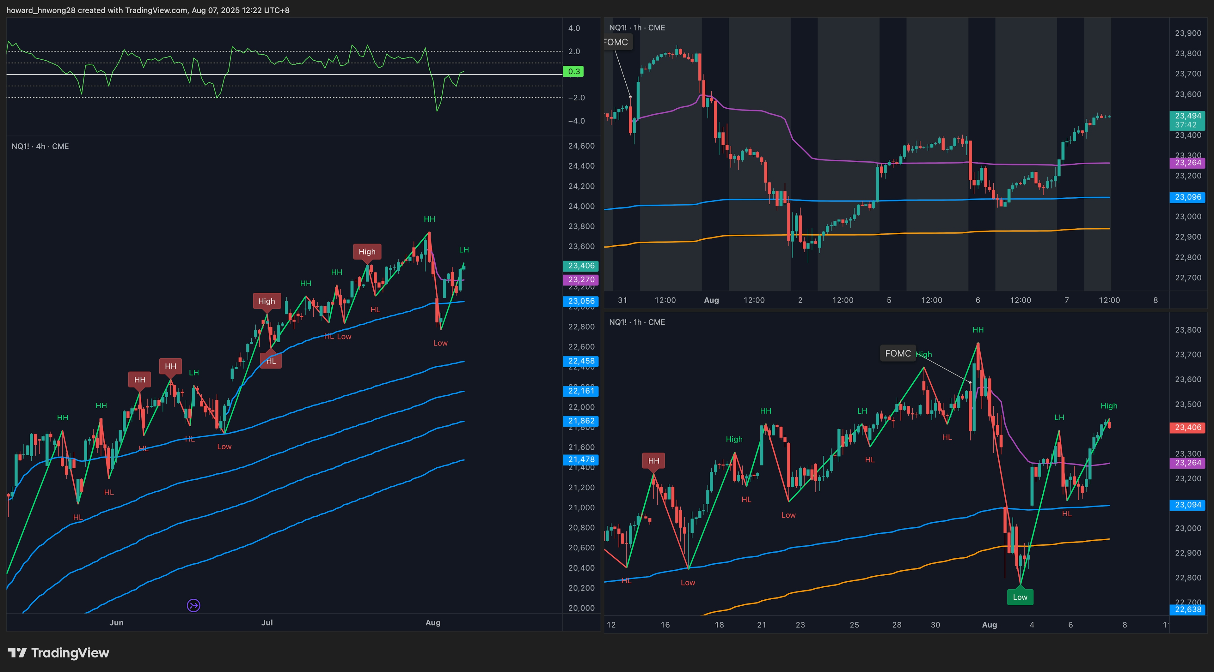
Task: Click the Jul label on 4h time axis
Action: tap(267, 623)
